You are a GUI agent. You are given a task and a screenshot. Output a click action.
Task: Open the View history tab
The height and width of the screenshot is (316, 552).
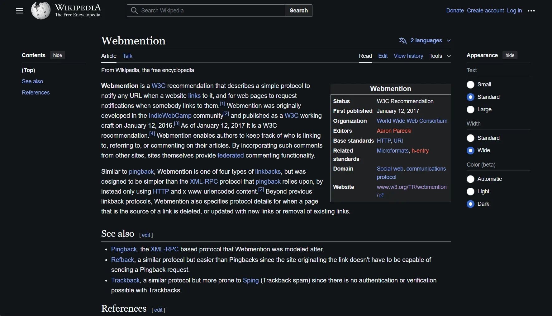(x=408, y=56)
